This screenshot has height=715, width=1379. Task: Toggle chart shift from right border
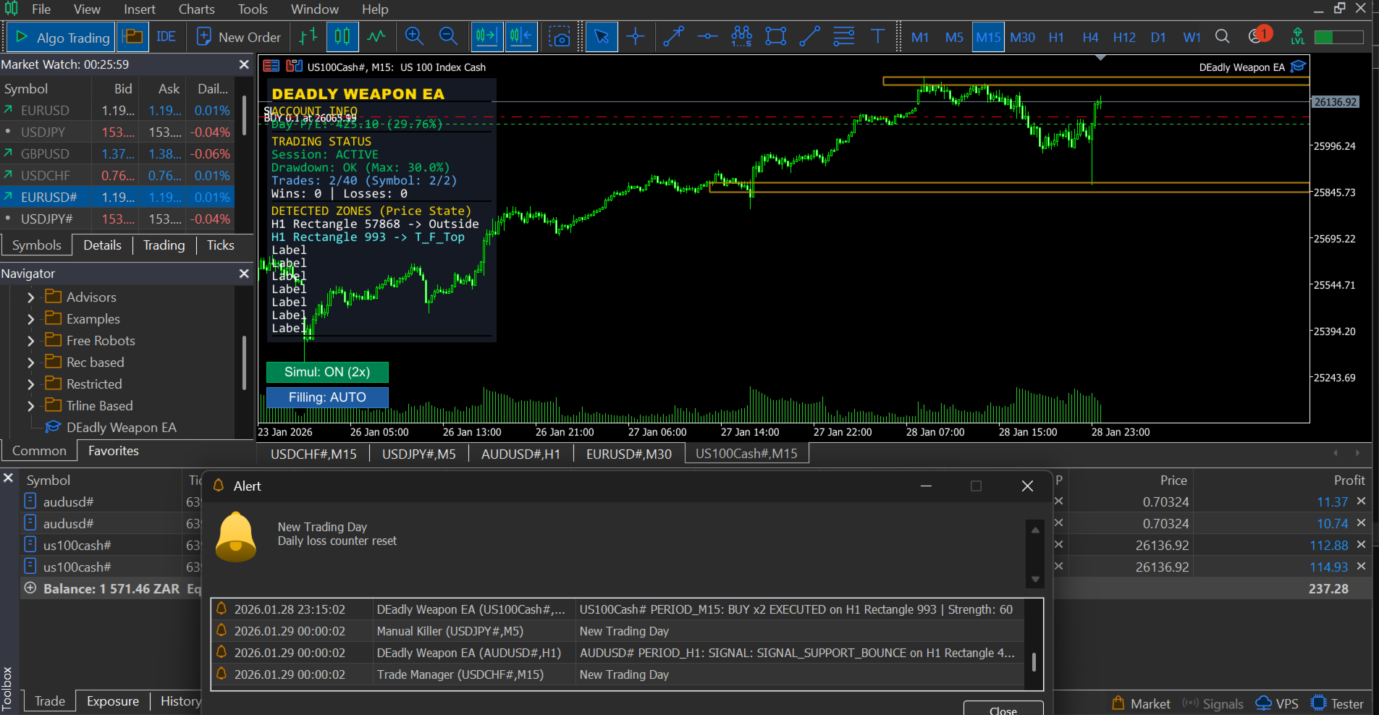521,37
